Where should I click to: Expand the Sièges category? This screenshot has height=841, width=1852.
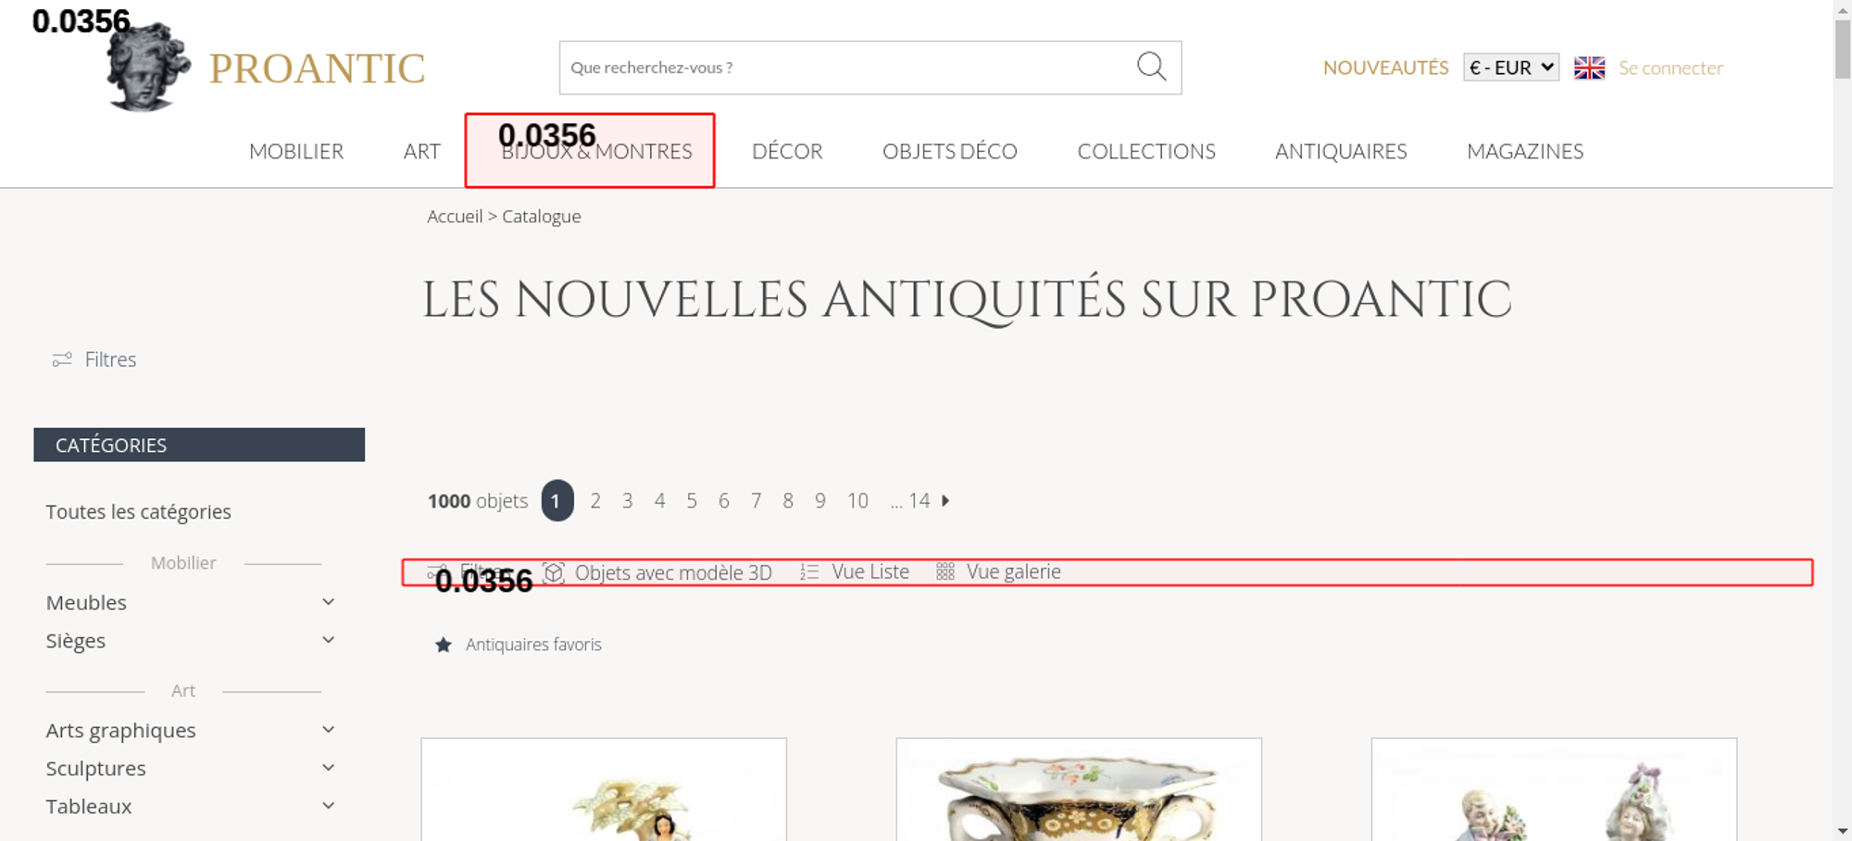[x=328, y=640]
